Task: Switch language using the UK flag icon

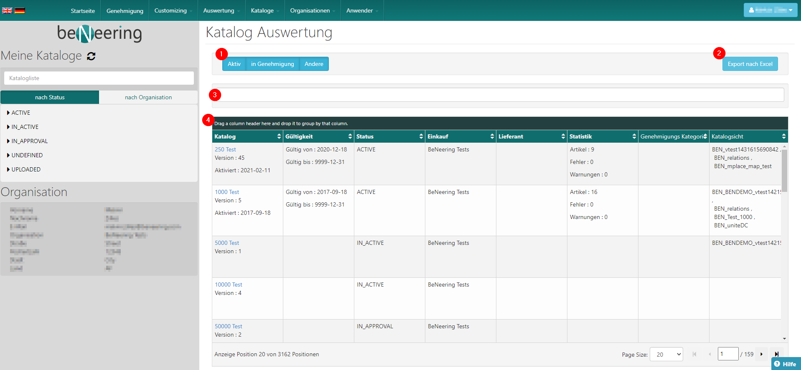Action: 7,10
